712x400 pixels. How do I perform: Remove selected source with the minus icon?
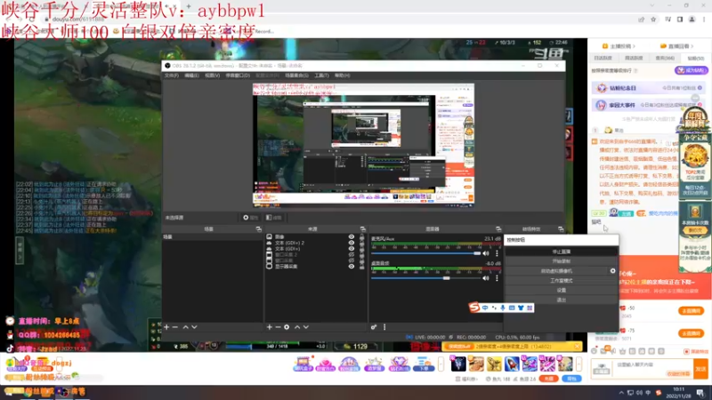[x=278, y=327]
